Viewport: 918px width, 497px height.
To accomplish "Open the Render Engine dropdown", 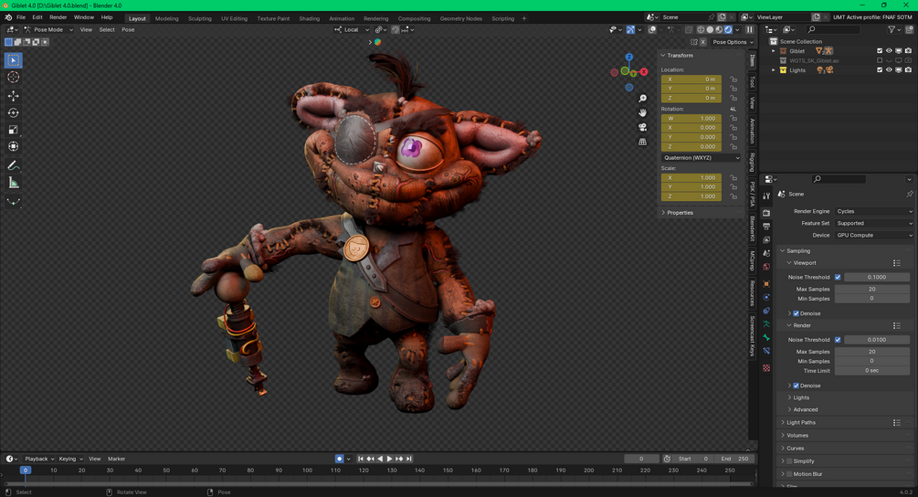I will point(873,211).
